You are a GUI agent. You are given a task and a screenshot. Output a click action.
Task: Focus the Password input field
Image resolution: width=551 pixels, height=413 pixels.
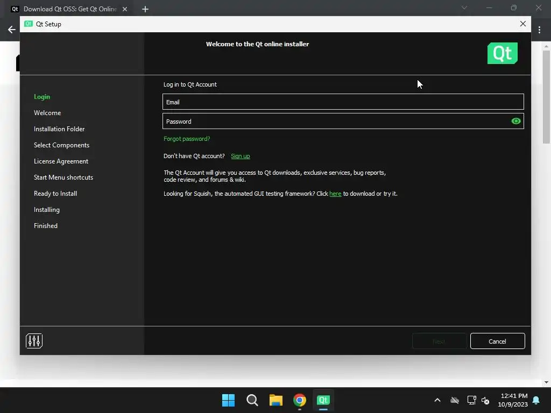click(343, 121)
